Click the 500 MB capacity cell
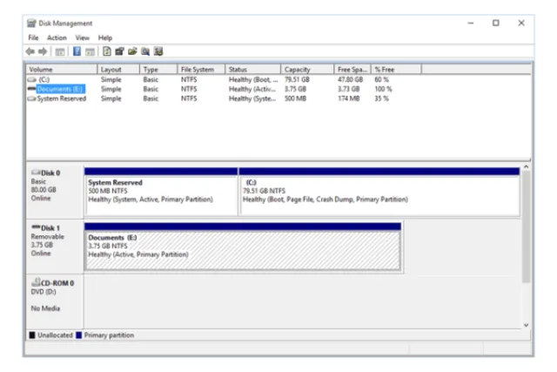557x372 pixels. point(295,98)
